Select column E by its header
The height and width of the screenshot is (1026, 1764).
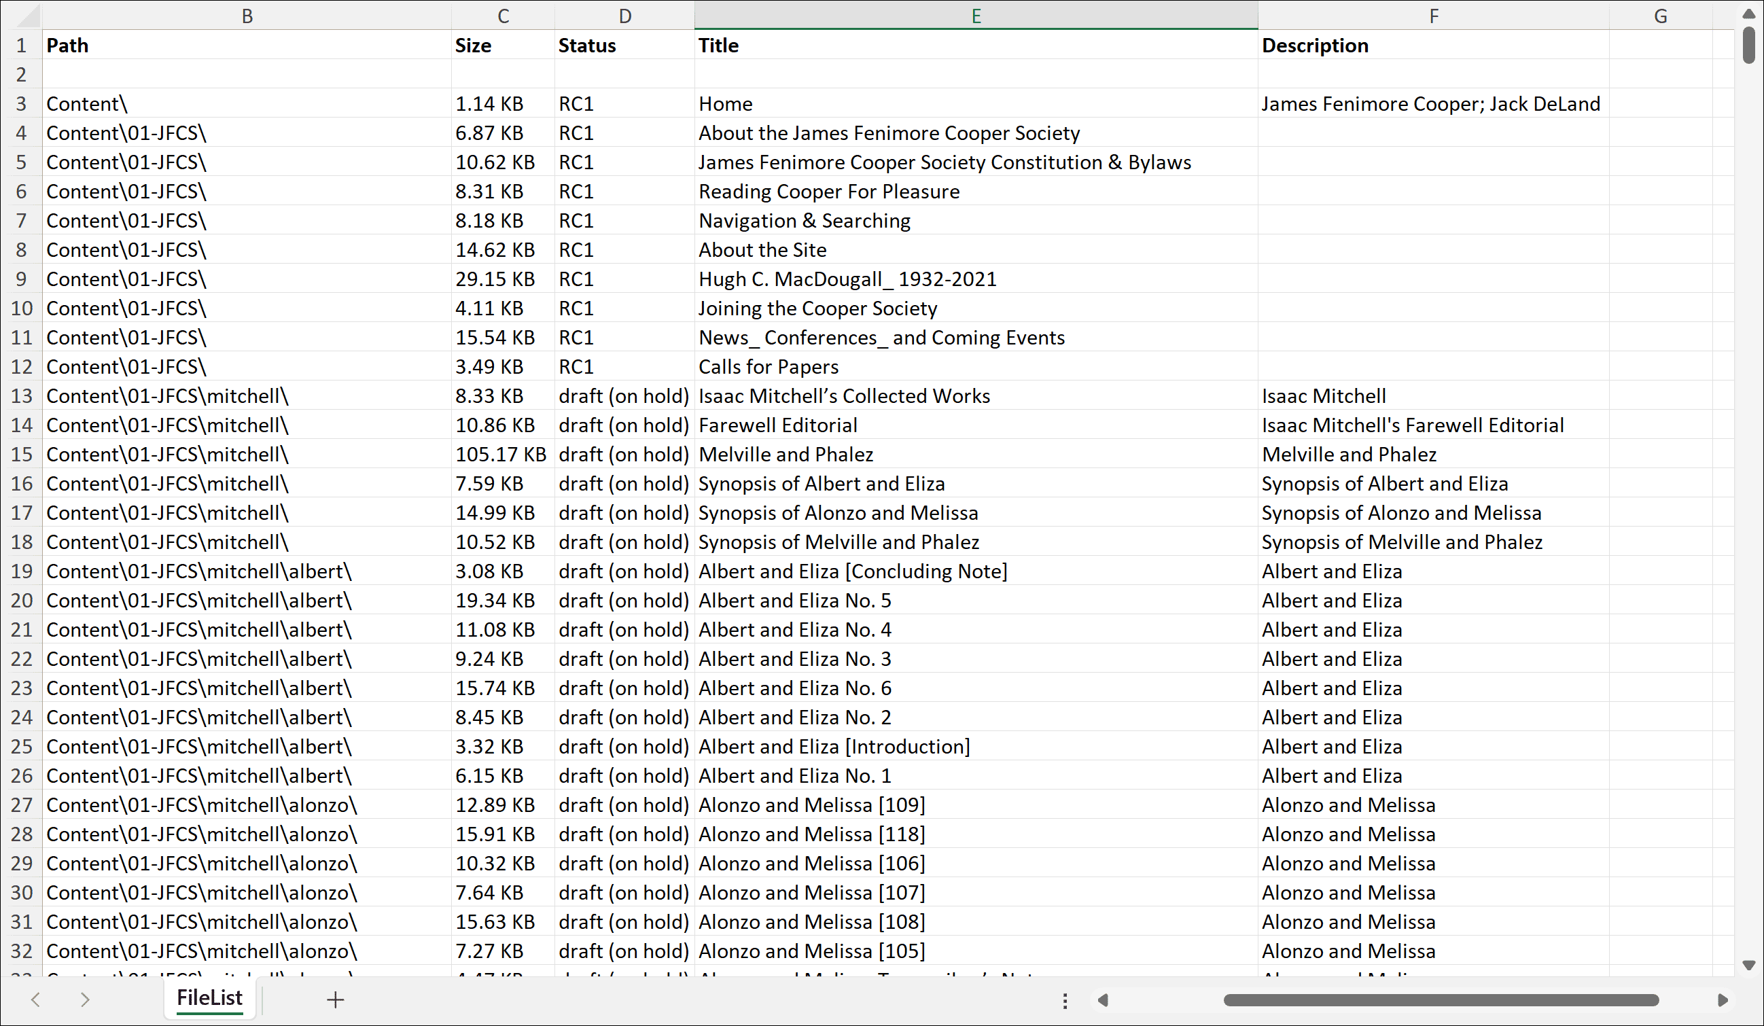click(x=974, y=15)
